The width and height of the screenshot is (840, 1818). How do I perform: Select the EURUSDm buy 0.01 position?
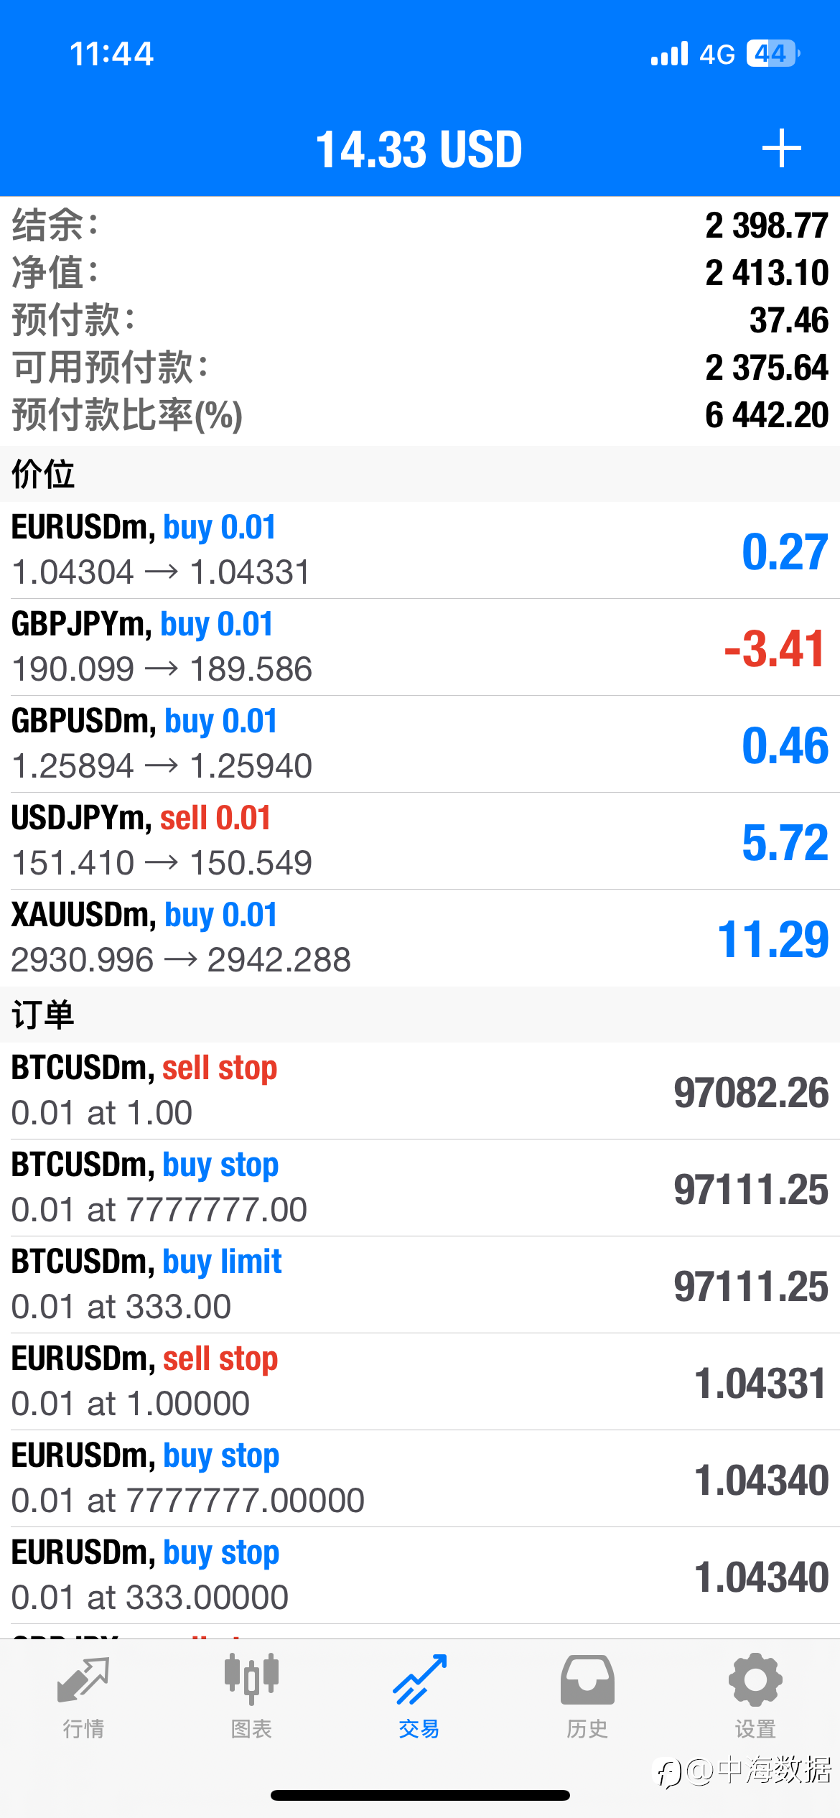pyautogui.click(x=420, y=550)
